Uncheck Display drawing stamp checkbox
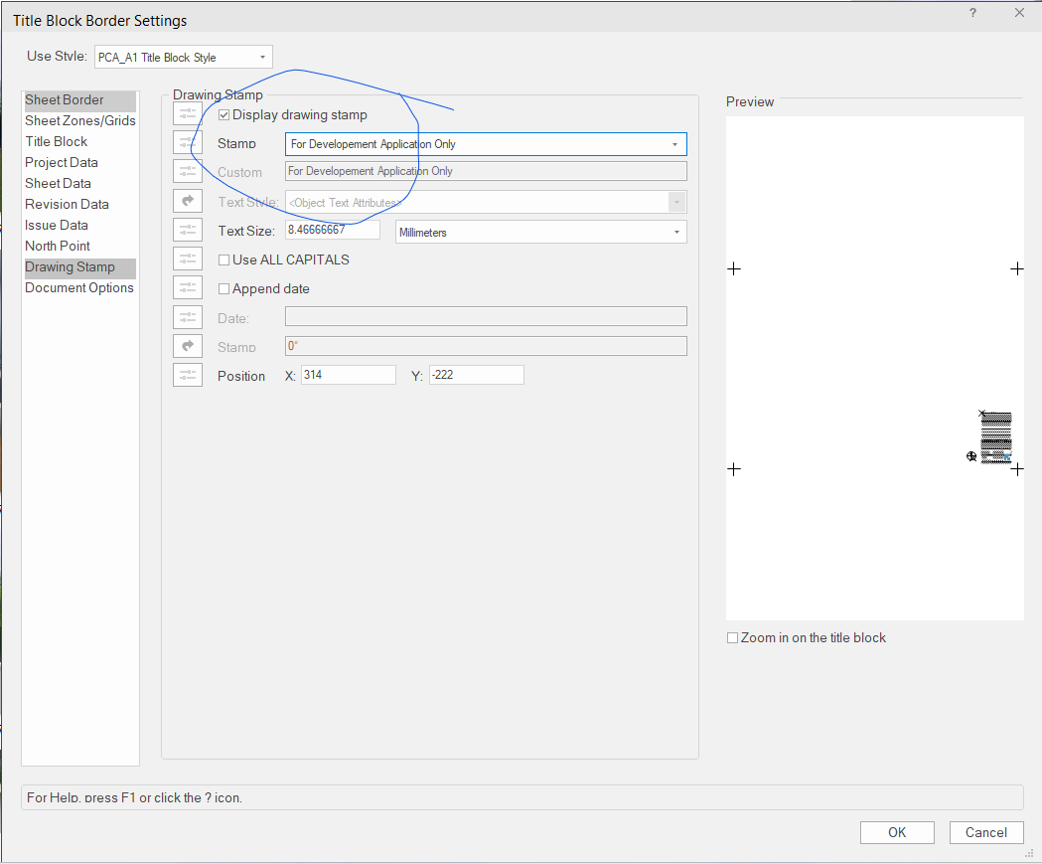The image size is (1042, 864). tap(224, 115)
